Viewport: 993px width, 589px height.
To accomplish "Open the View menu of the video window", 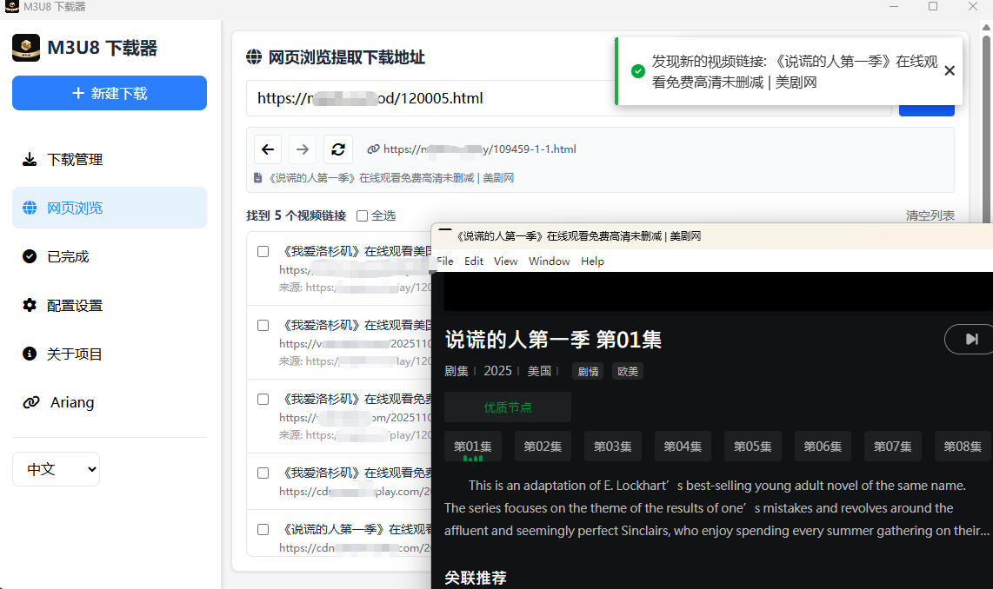I will click(x=505, y=261).
